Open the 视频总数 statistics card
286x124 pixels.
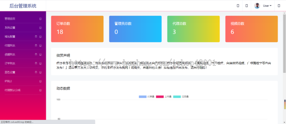click(252, 29)
